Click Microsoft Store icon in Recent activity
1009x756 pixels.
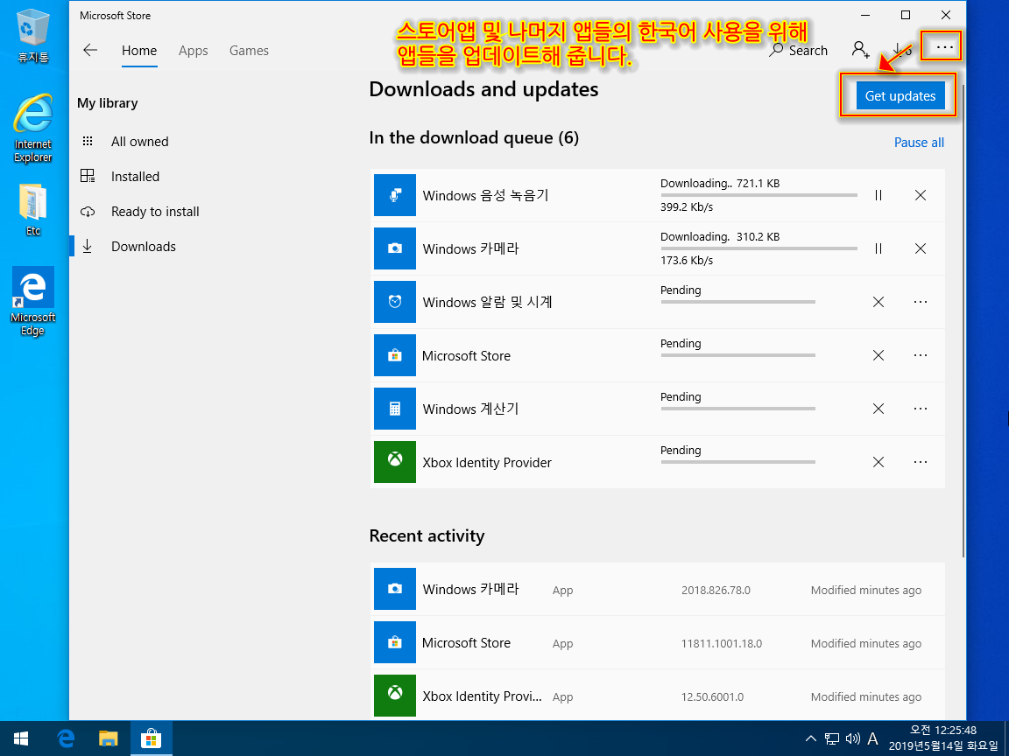[395, 642]
